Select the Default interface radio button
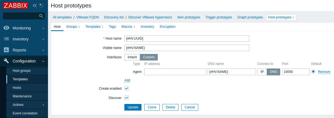The height and width of the screenshot is (118, 334). pos(313,72)
